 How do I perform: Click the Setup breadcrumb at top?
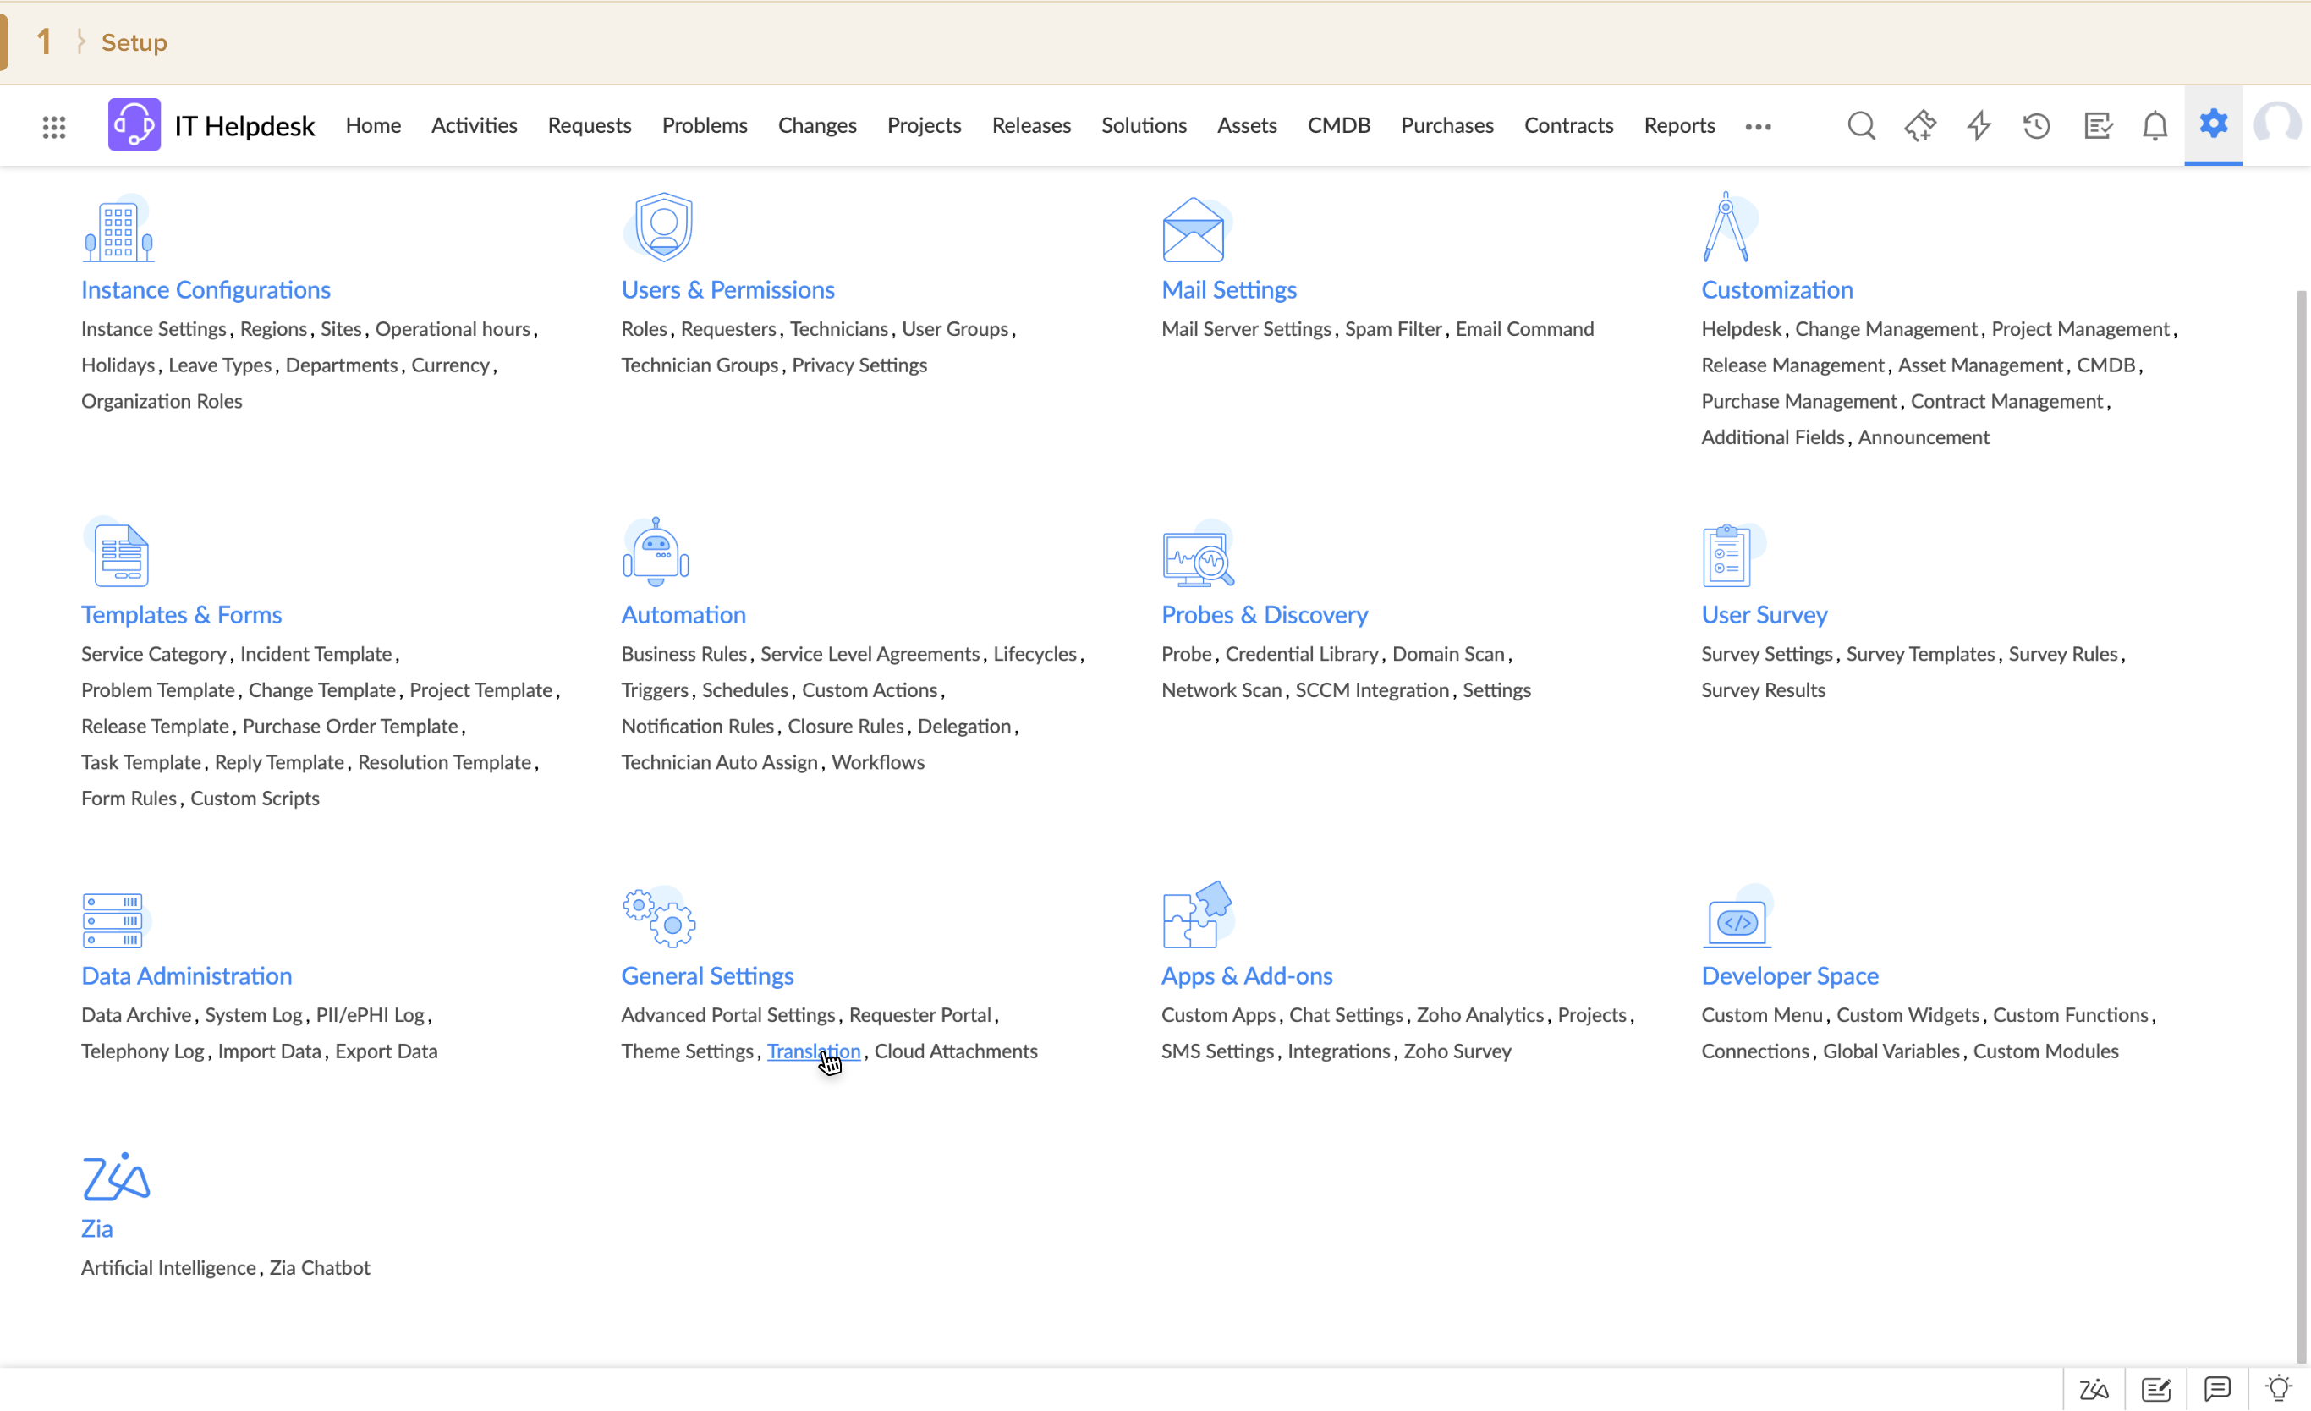point(134,42)
